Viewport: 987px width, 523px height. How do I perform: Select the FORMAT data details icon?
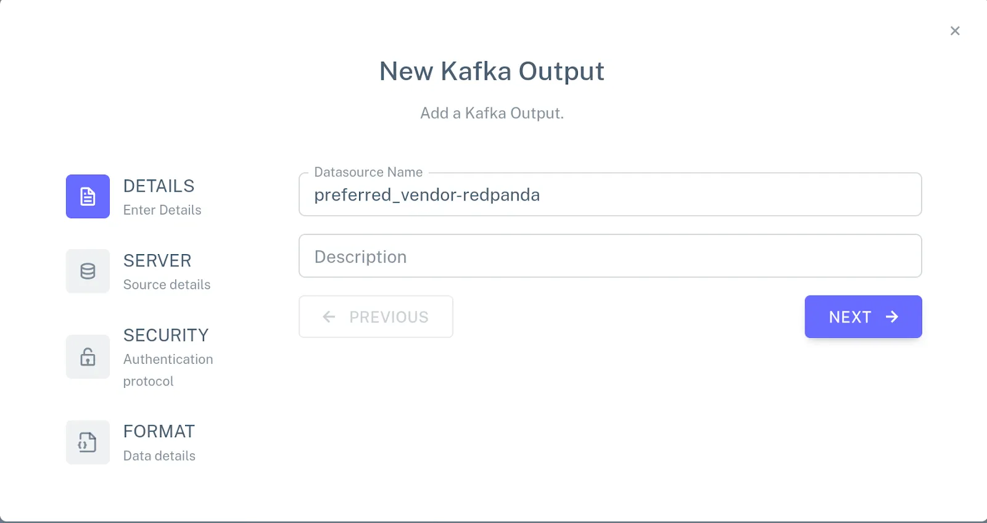pyautogui.click(x=87, y=442)
